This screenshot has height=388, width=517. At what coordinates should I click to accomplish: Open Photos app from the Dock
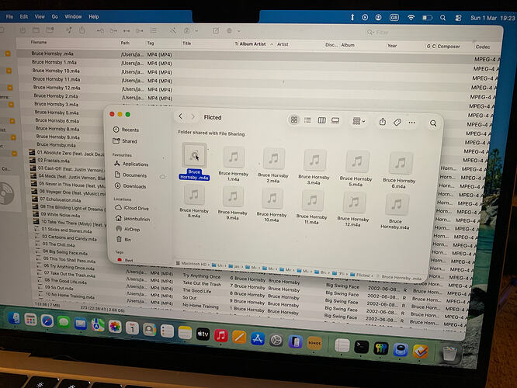[x=115, y=327]
